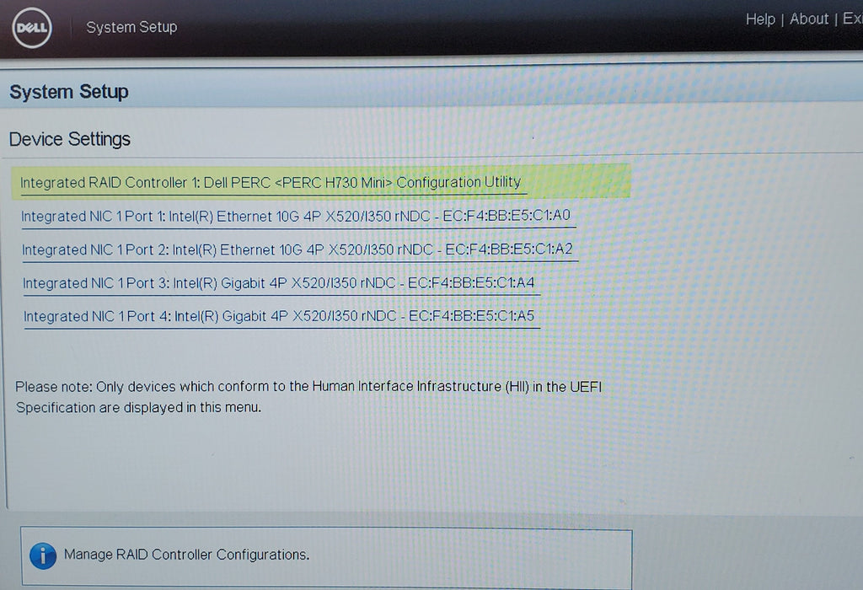Image resolution: width=863 pixels, height=590 pixels.
Task: Click the System Setup page title
Action: tap(69, 92)
